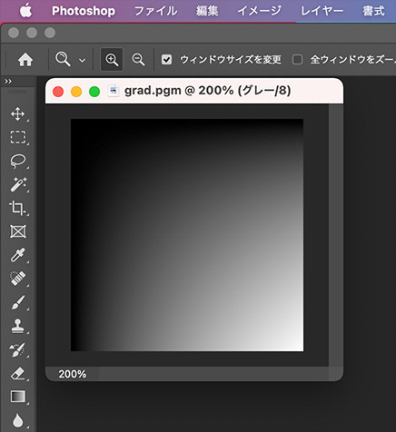The width and height of the screenshot is (396, 432).
Task: Click the Home button in options bar
Action: [25, 59]
